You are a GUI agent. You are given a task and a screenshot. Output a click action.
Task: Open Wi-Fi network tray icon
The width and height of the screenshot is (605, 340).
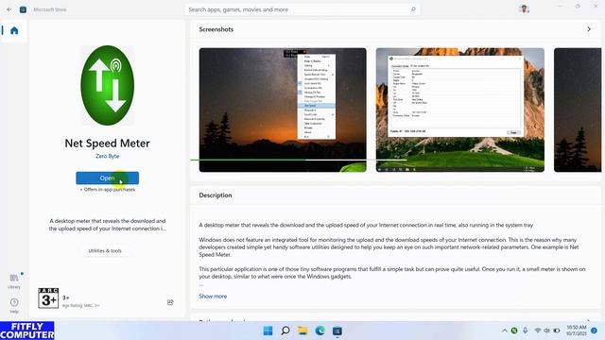tap(538, 331)
